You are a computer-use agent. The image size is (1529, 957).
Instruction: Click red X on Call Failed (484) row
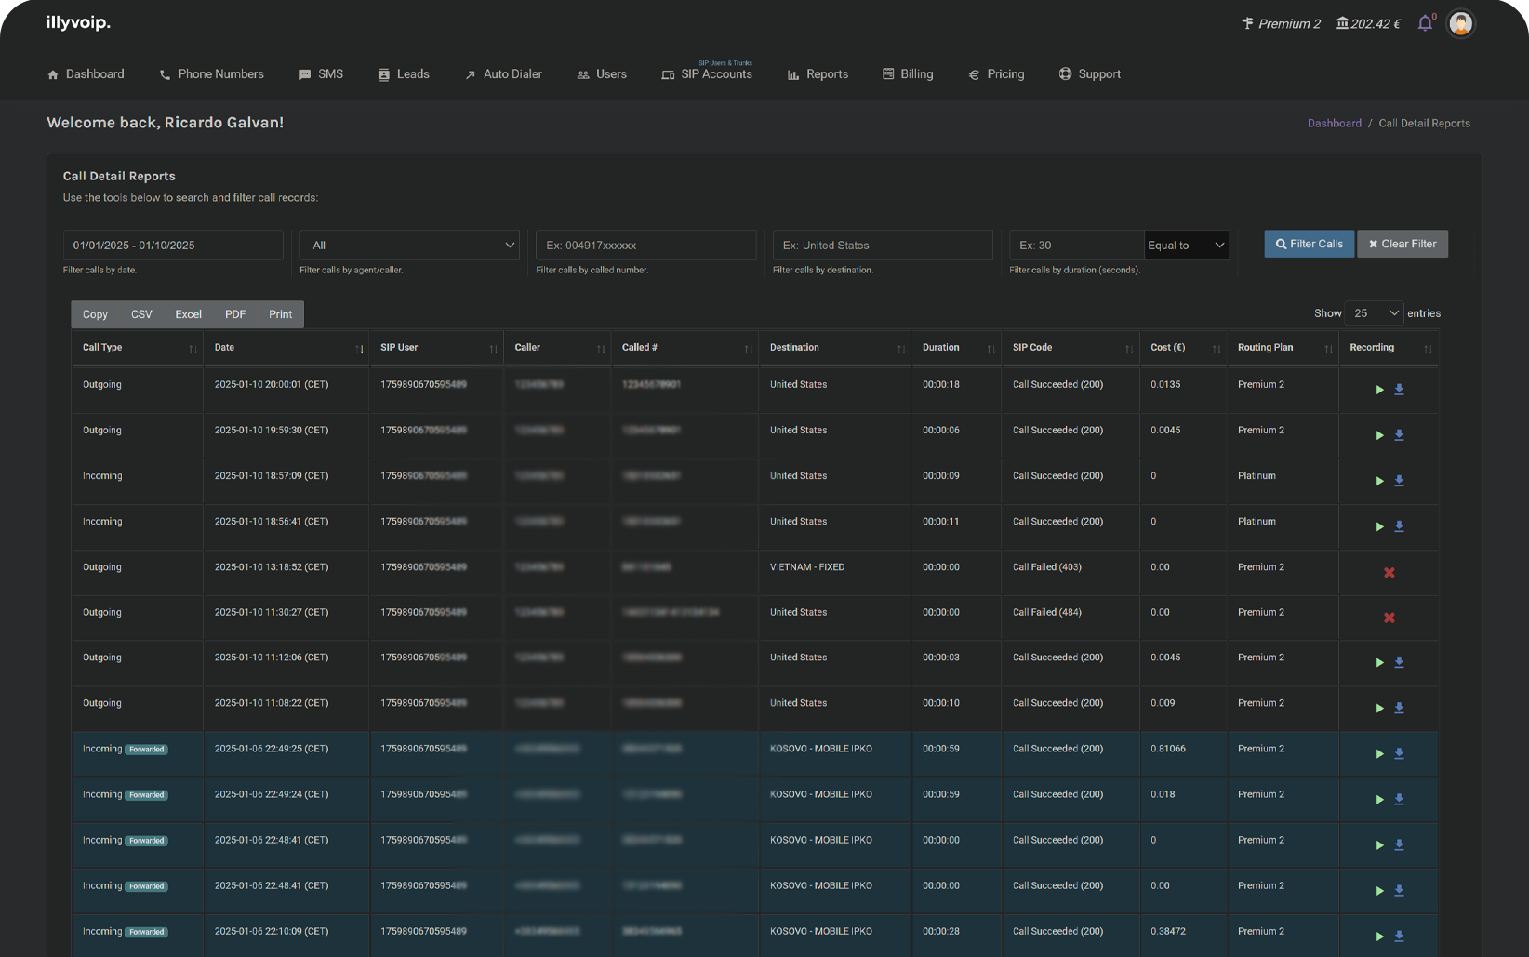(1389, 618)
